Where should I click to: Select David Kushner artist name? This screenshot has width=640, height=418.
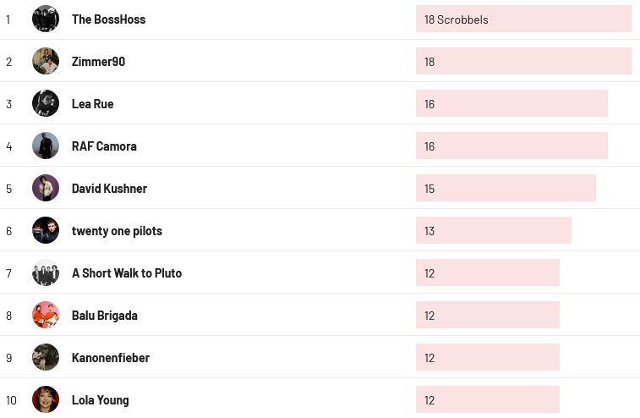(109, 189)
